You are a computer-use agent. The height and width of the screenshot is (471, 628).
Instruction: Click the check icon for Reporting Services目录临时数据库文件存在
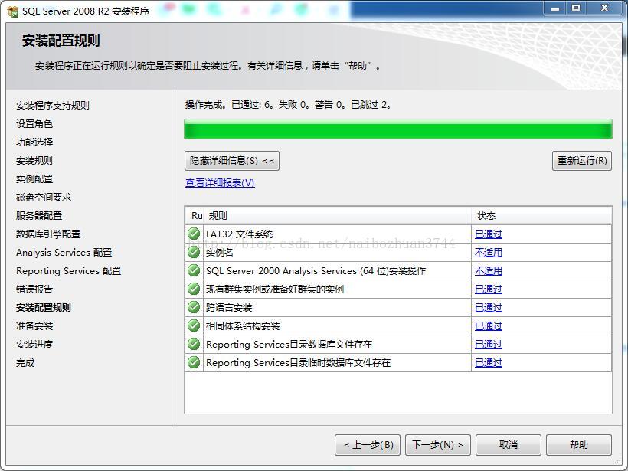coord(194,362)
